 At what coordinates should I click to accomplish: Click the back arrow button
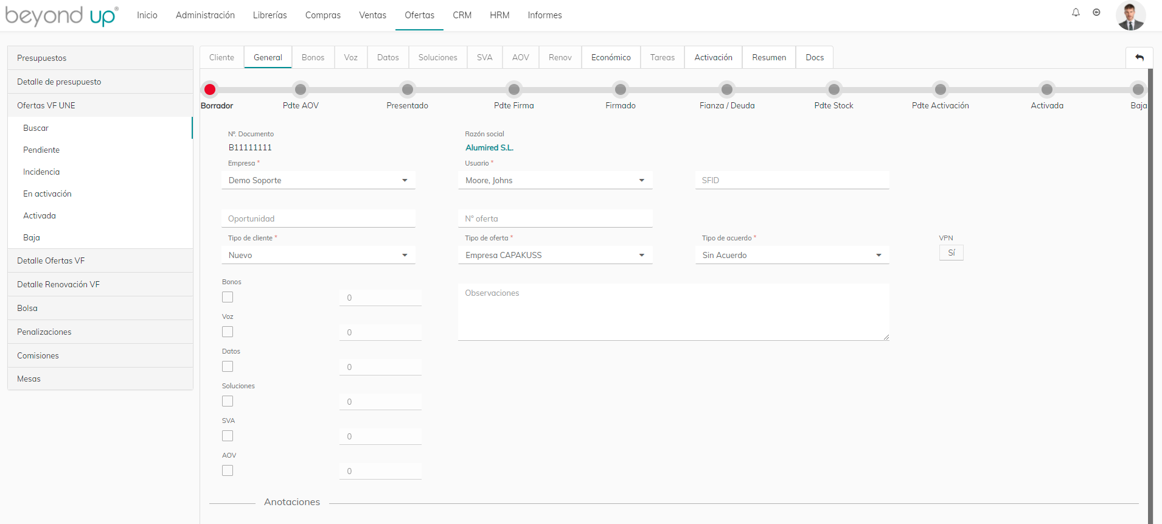(1139, 58)
